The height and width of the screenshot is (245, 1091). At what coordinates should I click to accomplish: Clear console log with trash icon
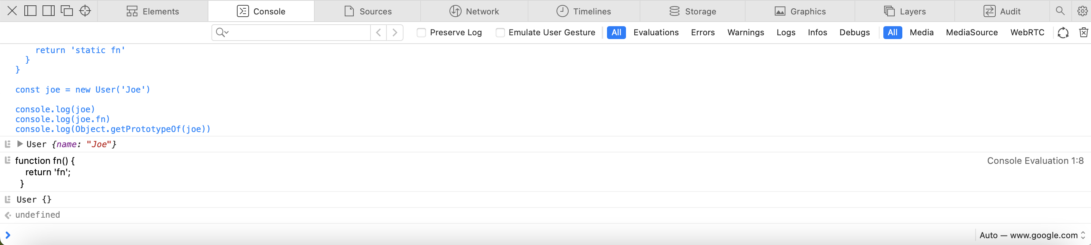[x=1083, y=33]
